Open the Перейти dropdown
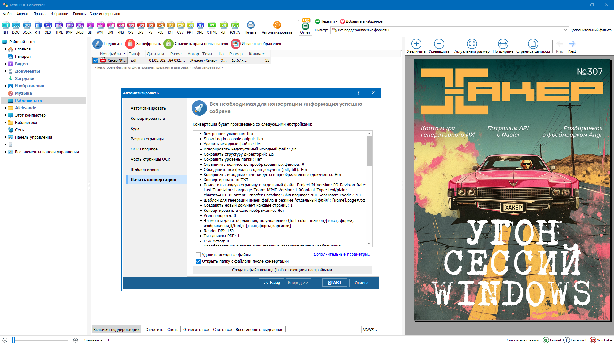614x345 pixels. tap(326, 21)
